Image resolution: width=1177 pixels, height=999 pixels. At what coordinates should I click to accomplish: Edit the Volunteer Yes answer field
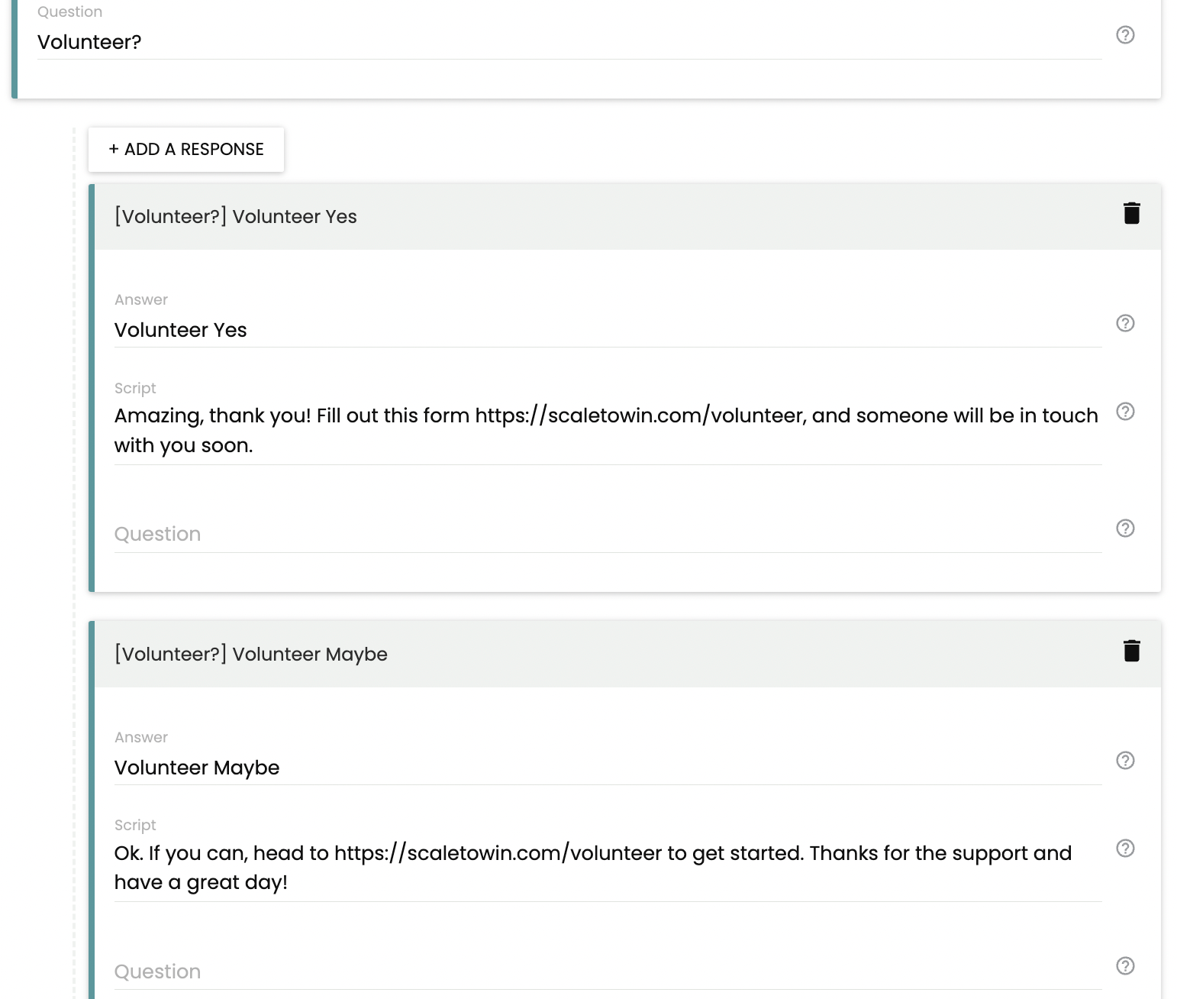pyautogui.click(x=608, y=330)
